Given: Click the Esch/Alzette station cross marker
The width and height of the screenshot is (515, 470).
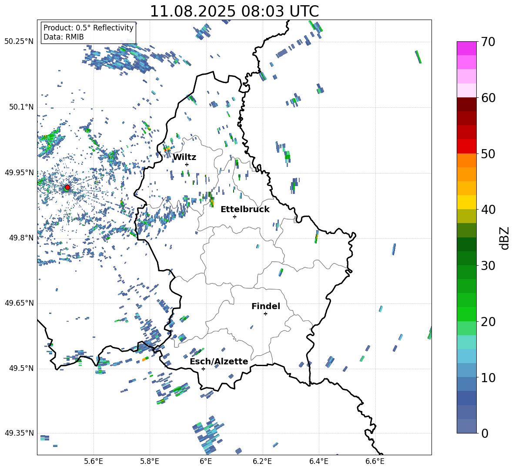Looking at the screenshot, I should [x=203, y=369].
